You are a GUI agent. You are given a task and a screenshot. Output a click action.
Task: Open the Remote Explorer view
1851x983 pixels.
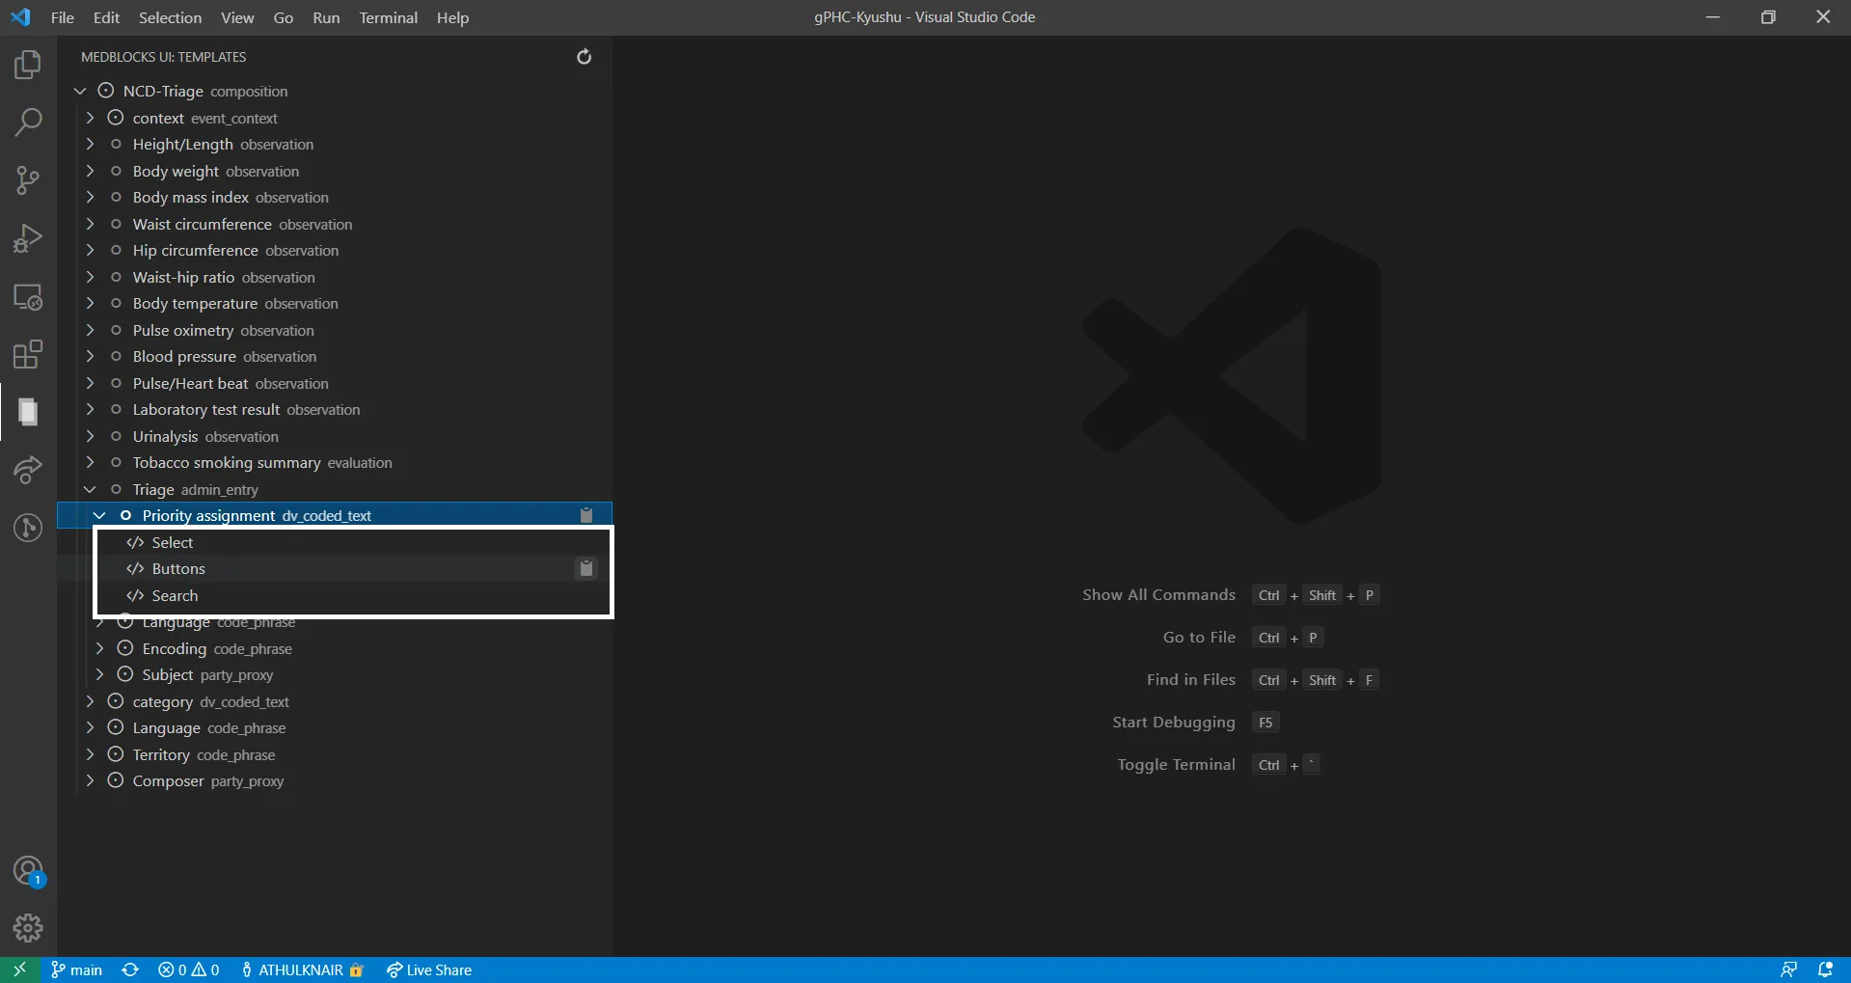click(x=28, y=297)
